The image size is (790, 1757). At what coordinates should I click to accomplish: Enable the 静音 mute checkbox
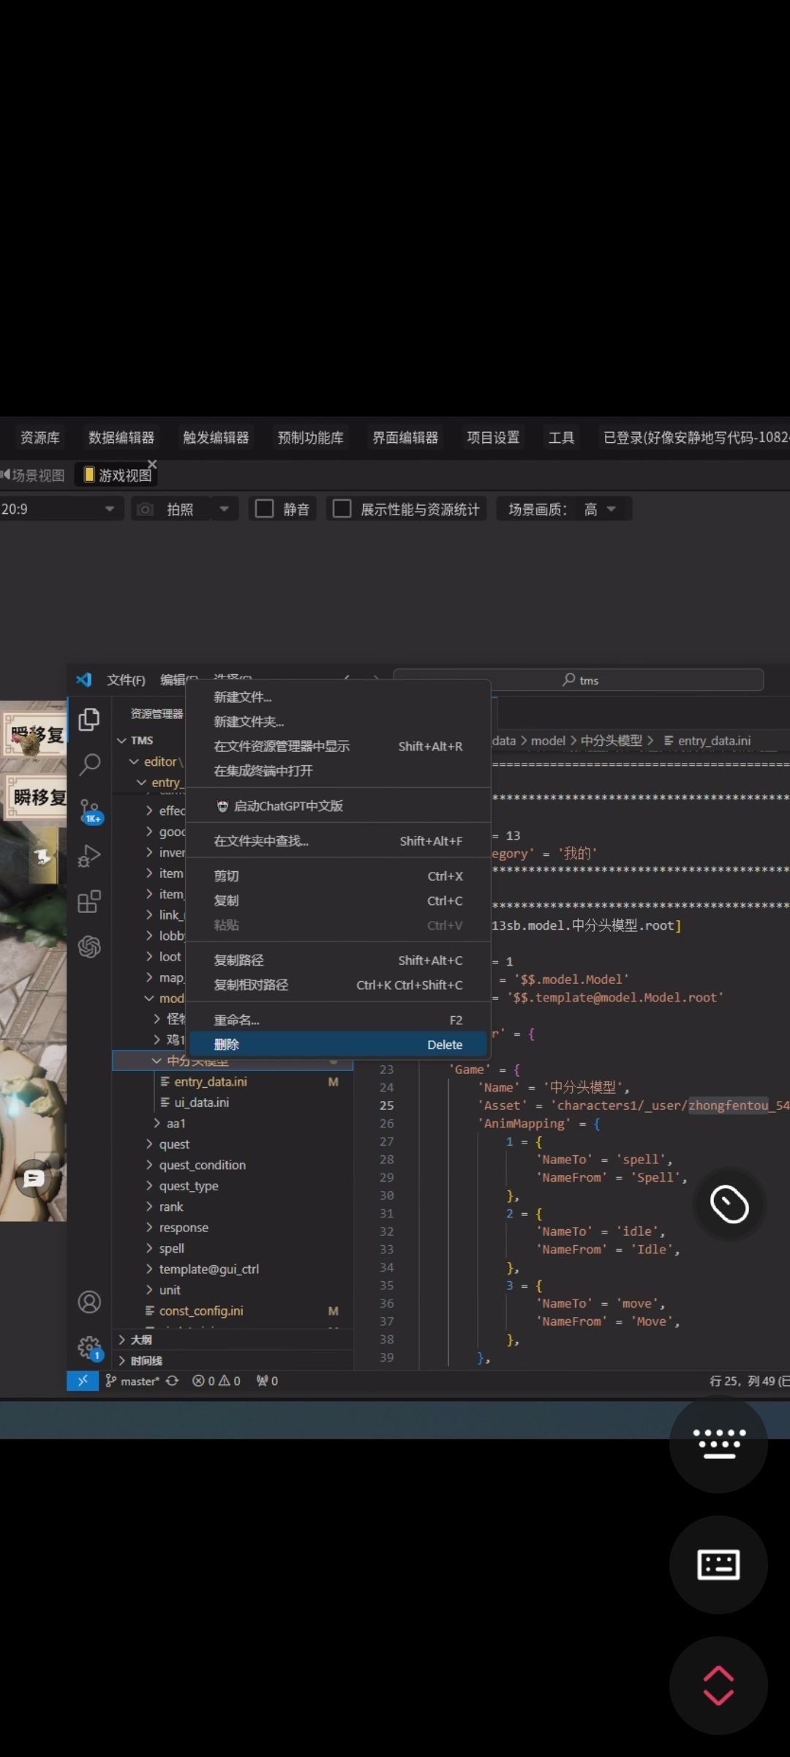pos(265,509)
